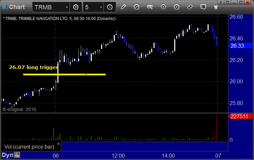
Task: Click the Chart title label
Action: pos(17,7)
